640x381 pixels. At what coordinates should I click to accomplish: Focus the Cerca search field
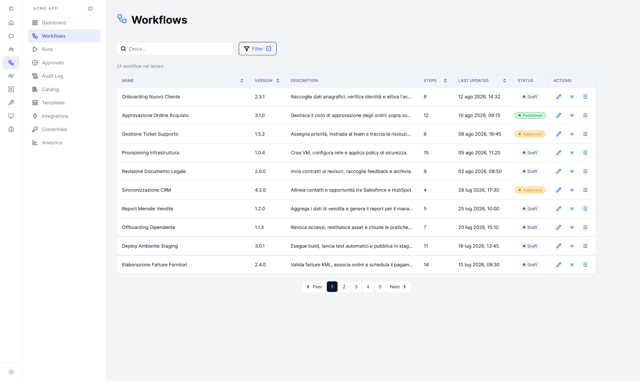[175, 49]
